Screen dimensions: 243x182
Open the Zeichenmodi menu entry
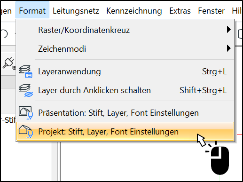coord(125,48)
